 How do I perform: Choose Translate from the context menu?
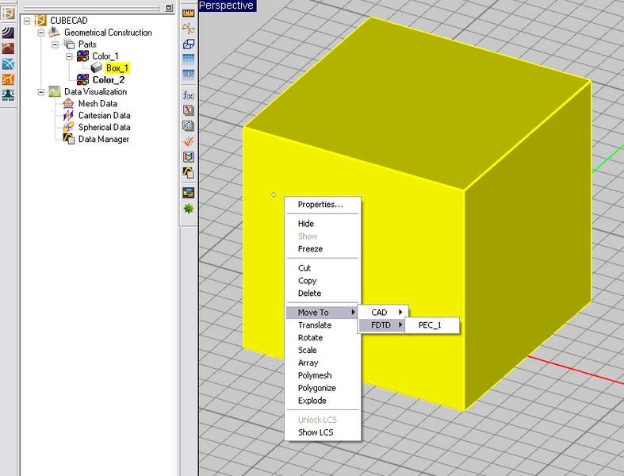click(x=315, y=325)
